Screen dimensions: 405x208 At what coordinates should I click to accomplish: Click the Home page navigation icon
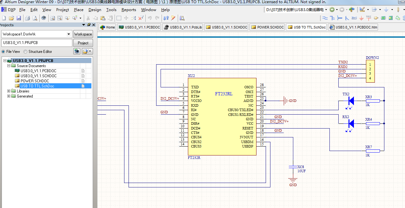[x=352, y=9]
